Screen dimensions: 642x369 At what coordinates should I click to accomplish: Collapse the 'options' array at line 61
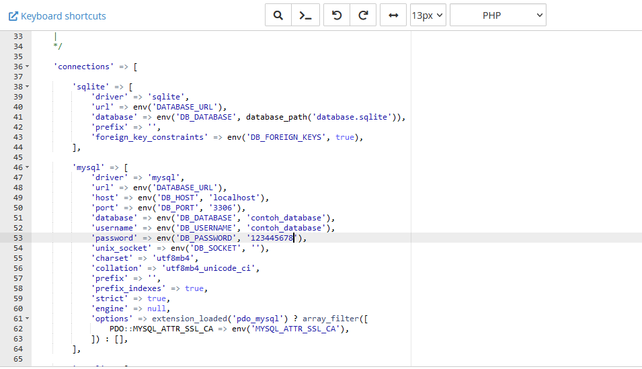(x=27, y=319)
